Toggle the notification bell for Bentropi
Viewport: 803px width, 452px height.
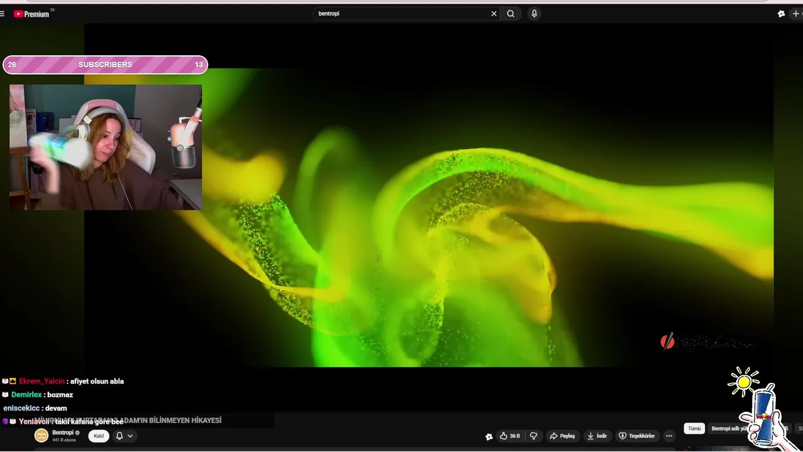point(119,436)
